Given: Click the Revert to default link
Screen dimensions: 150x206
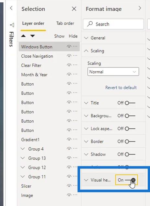Looking at the screenshot, I should pos(121,87).
